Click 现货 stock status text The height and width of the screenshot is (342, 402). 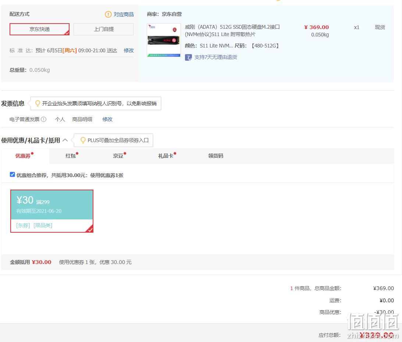(380, 28)
